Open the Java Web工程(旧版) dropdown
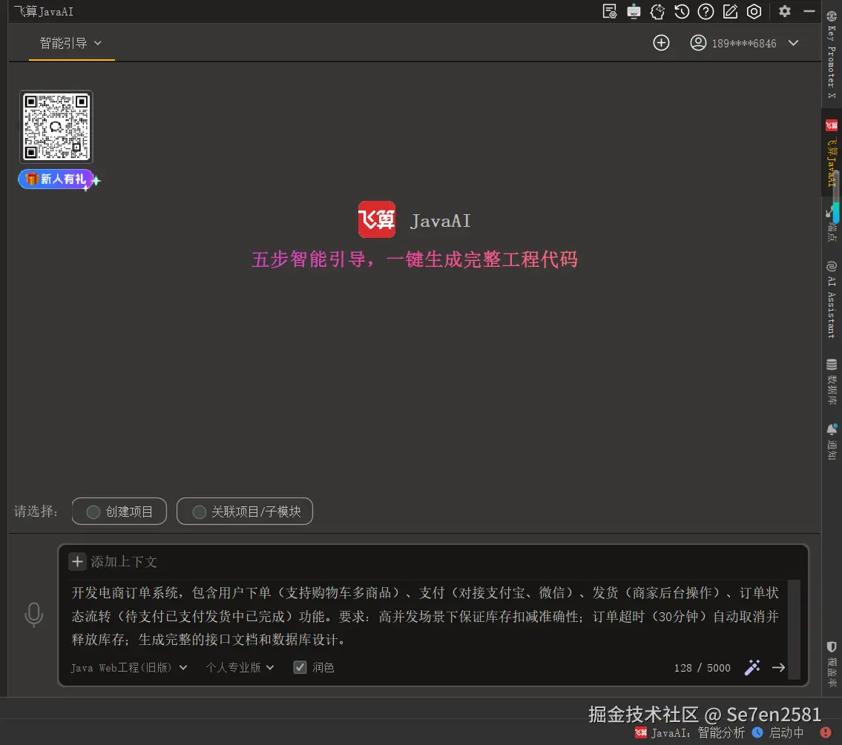The height and width of the screenshot is (745, 842). point(129,668)
